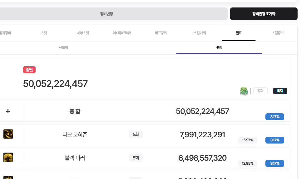Open the 스킬정보 tab
This screenshot has height=179, width=306.
pos(278,33)
